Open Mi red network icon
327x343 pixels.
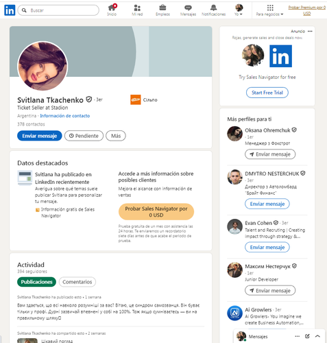tap(137, 10)
